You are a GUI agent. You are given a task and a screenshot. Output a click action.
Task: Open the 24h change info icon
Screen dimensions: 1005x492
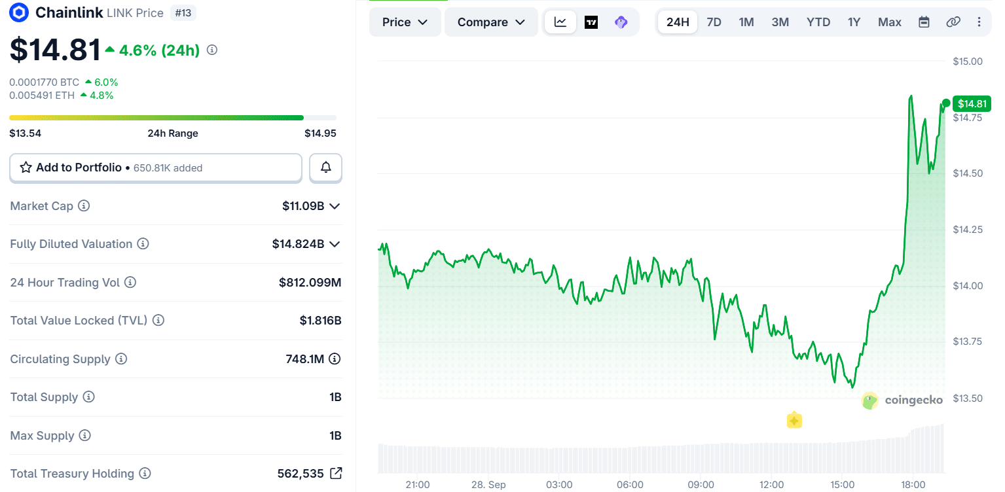coord(212,50)
